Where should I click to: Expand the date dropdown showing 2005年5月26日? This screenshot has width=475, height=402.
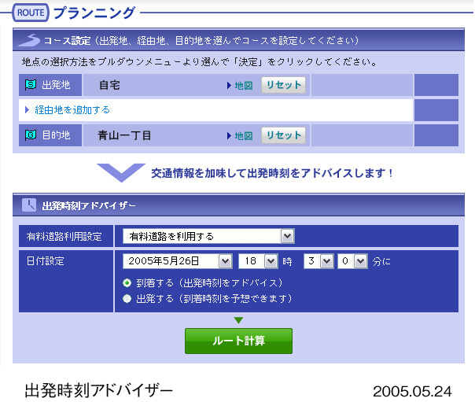[x=178, y=260]
